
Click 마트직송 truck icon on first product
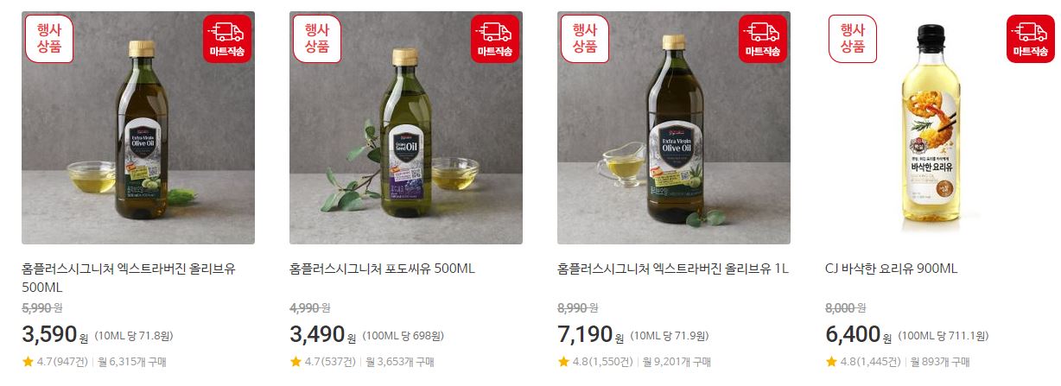[x=227, y=39]
